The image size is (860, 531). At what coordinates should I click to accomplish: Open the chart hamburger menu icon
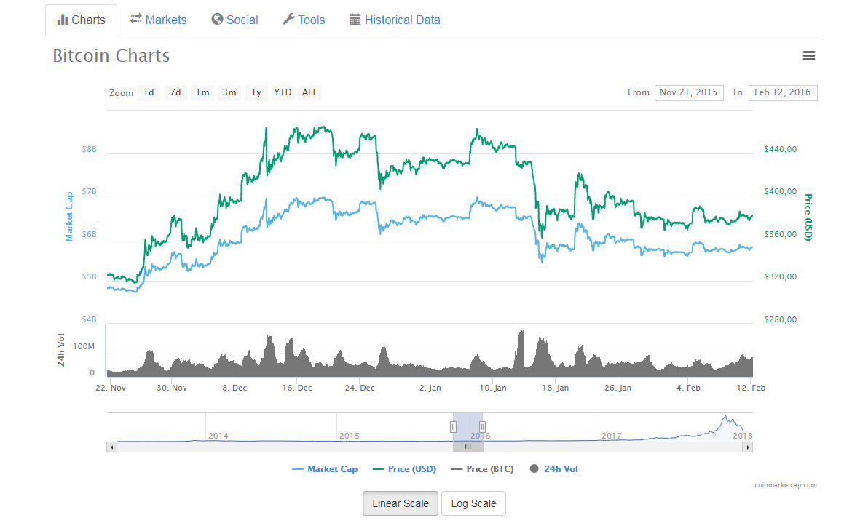click(x=808, y=56)
